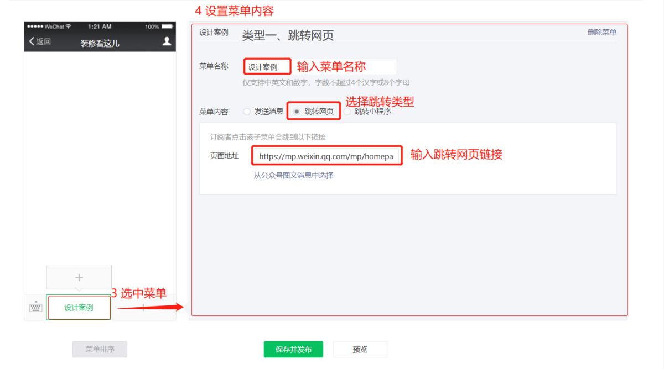Image resolution: width=664 pixels, height=369 pixels.
Task: Click the green 保存并发布 button
Action: click(x=294, y=349)
